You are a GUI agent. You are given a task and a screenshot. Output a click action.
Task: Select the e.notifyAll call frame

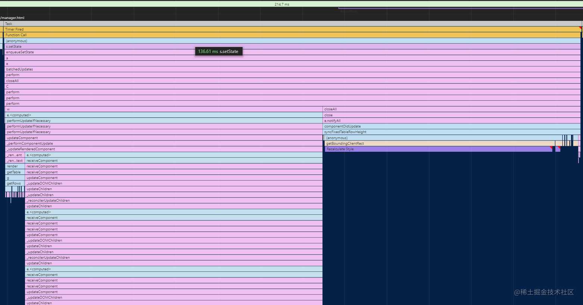pos(452,121)
